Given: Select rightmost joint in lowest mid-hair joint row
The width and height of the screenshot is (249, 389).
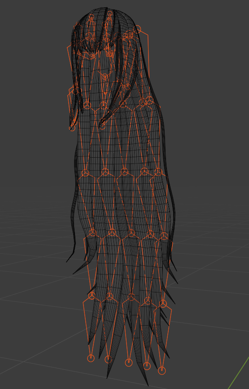Looking at the screenshot, I should coord(163,304).
